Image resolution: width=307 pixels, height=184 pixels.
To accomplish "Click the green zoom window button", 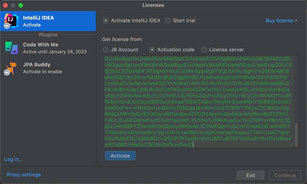I will [x=21, y=5].
